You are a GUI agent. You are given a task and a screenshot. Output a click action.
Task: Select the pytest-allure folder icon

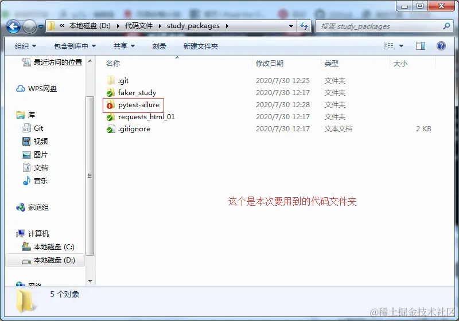click(x=110, y=105)
